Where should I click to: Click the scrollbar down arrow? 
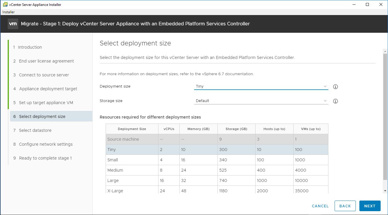[385, 191]
